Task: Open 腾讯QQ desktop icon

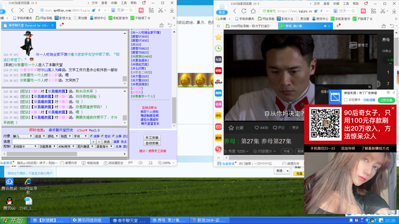Action: [9, 204]
